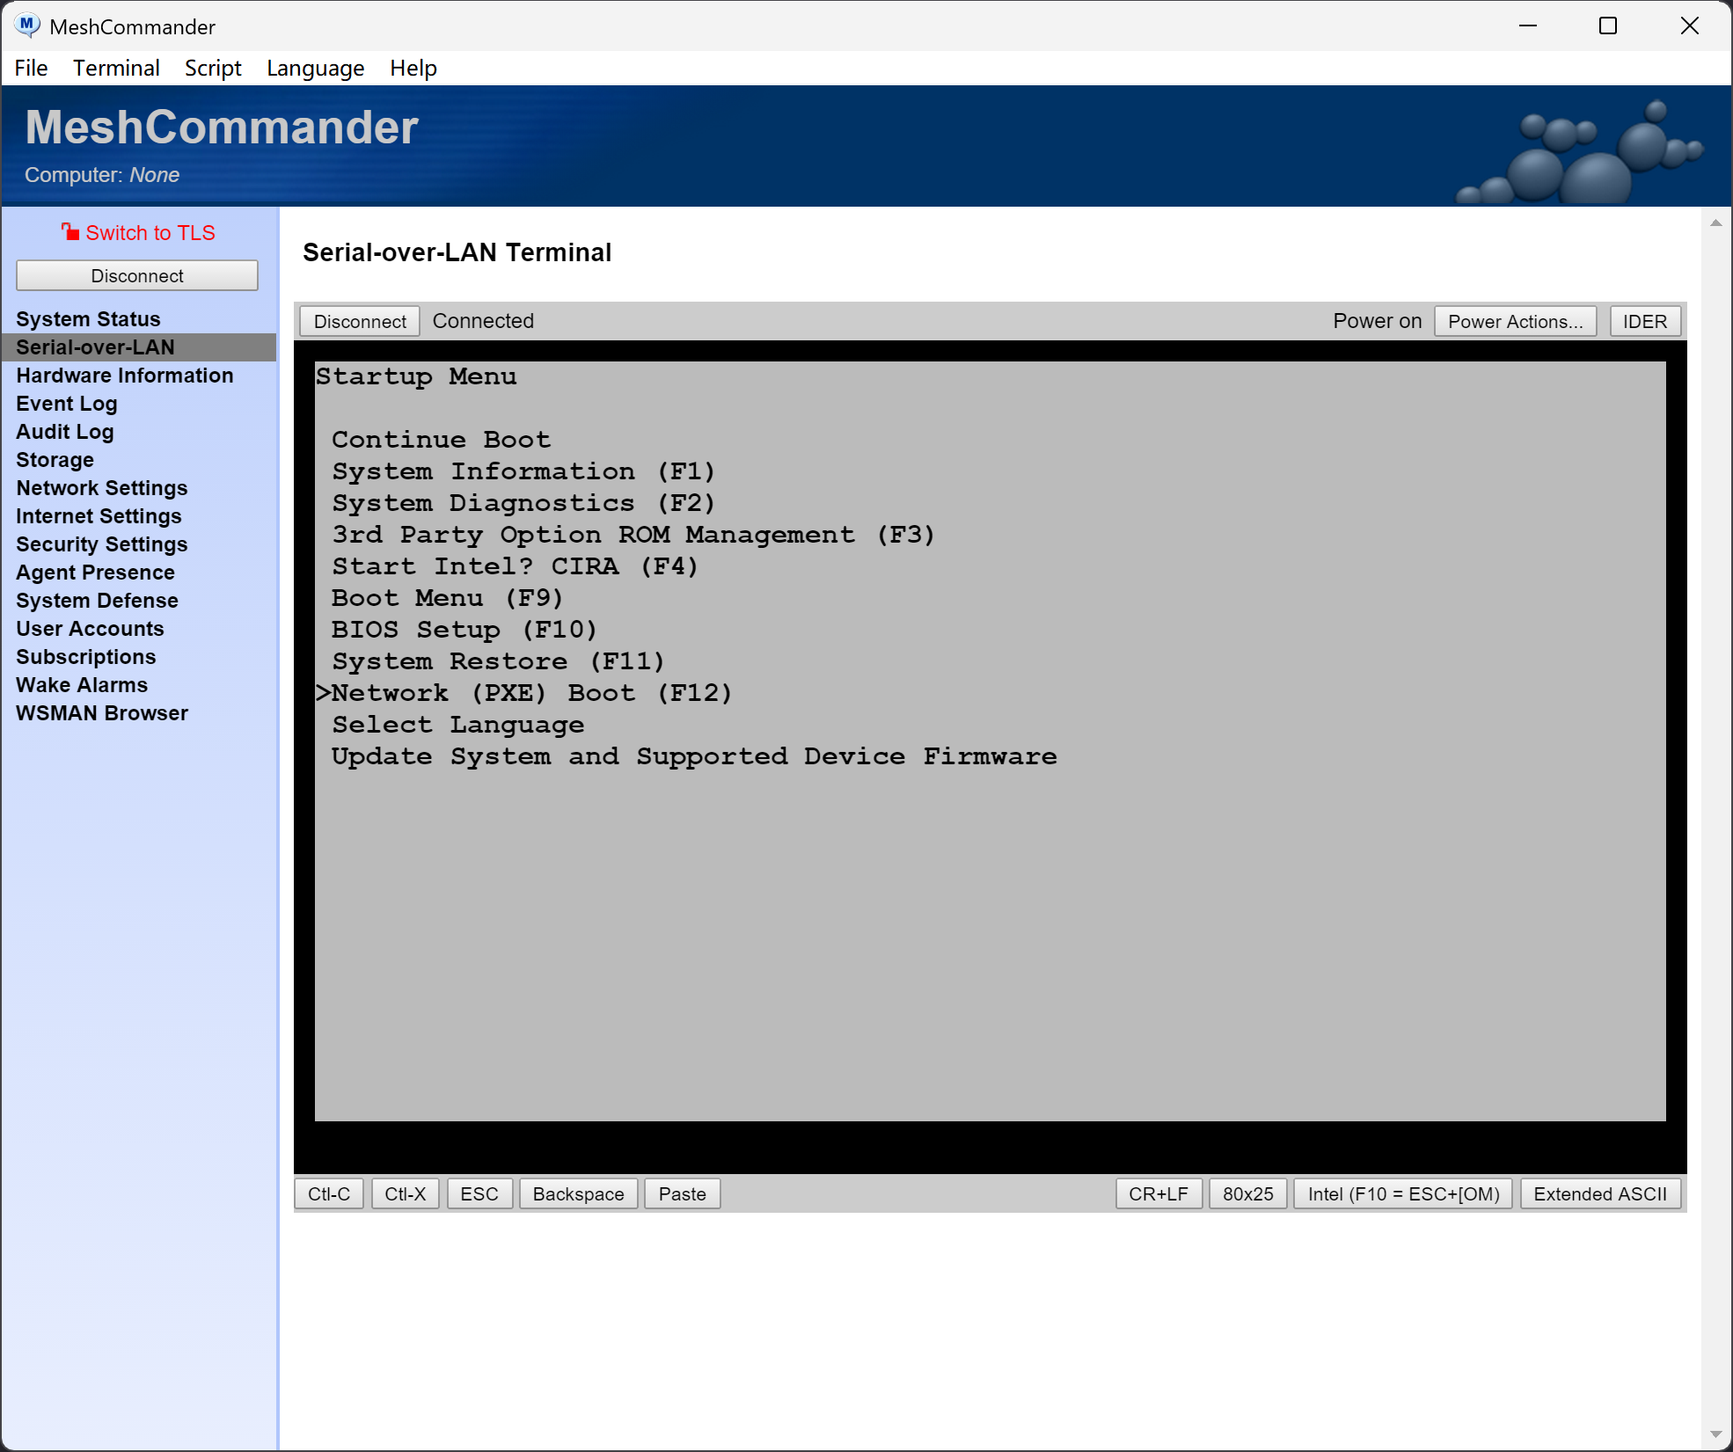
Task: Toggle Intel F10 key emulation mode
Action: 1403,1193
